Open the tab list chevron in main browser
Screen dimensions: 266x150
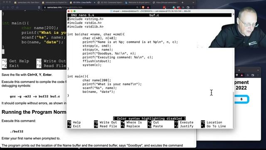(x=193, y=2)
